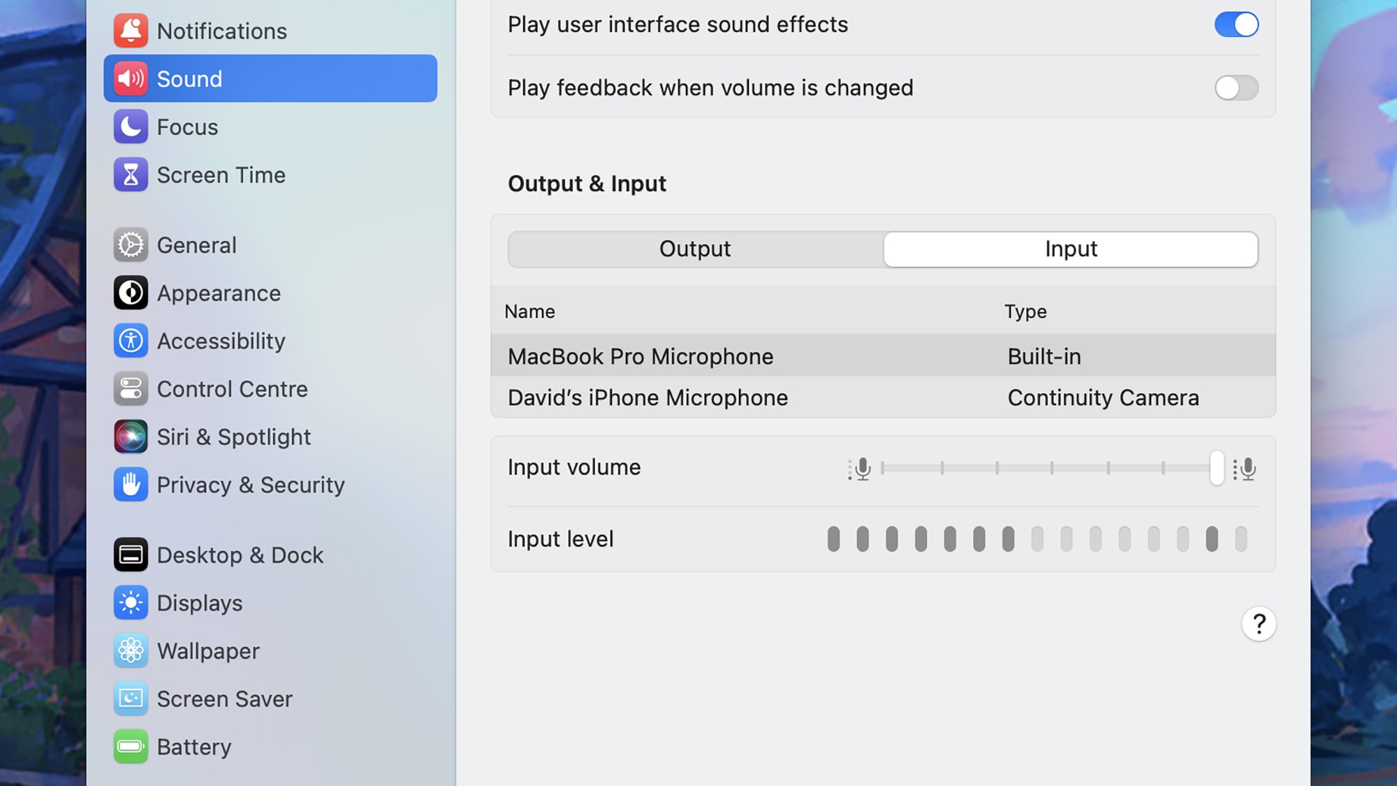
Task: Click the Screen Time hourglass icon
Action: pyautogui.click(x=129, y=174)
